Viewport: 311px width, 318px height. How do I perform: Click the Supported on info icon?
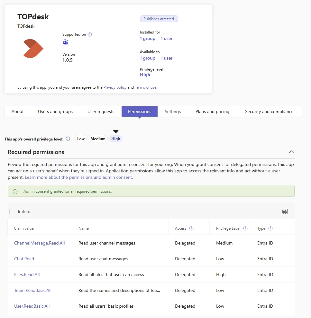[x=90, y=34]
